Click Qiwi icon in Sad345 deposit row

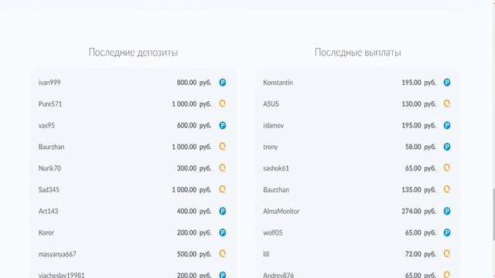point(223,189)
